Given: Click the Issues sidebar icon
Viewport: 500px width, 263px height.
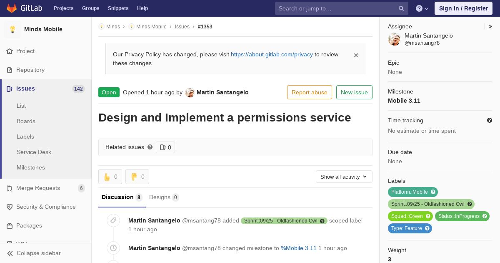Looking at the screenshot, I should tap(10, 89).
